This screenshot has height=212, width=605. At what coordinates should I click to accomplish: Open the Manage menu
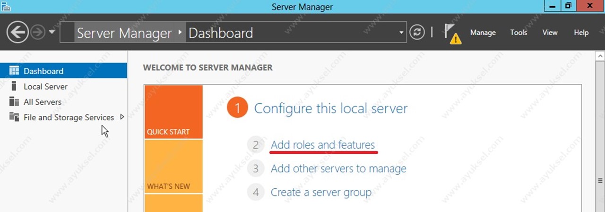click(483, 33)
